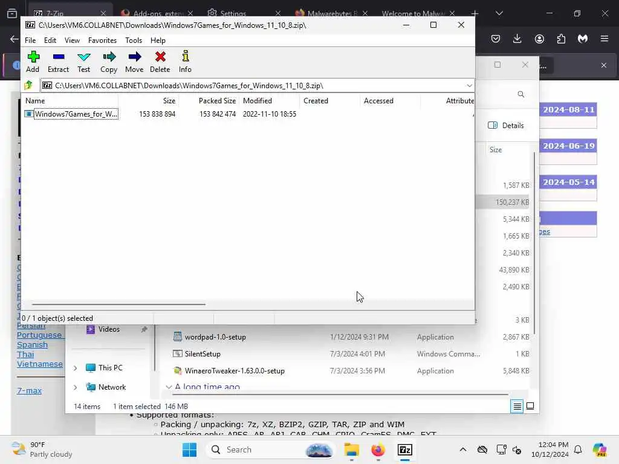This screenshot has width=619, height=464.
Task: Show hidden system tray icons
Action: [x=463, y=449]
